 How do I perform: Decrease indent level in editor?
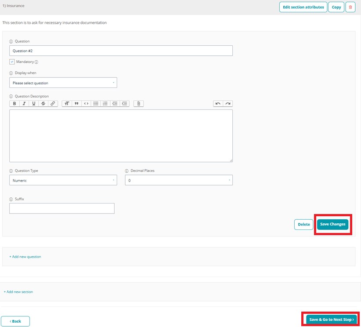click(115, 103)
